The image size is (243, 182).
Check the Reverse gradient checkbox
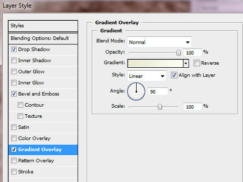[x=197, y=63]
